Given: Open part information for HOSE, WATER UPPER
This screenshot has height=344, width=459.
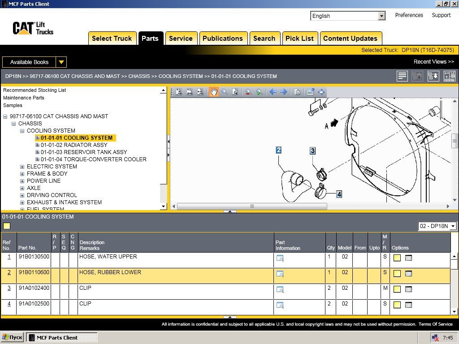Looking at the screenshot, I should 280,258.
